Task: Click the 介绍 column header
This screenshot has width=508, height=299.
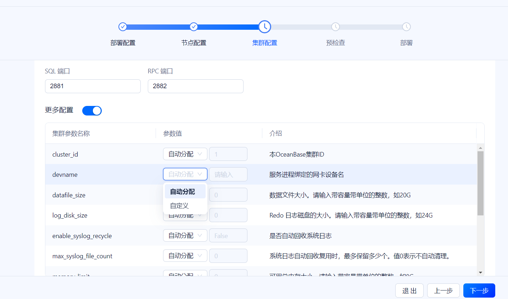Action: (276, 134)
